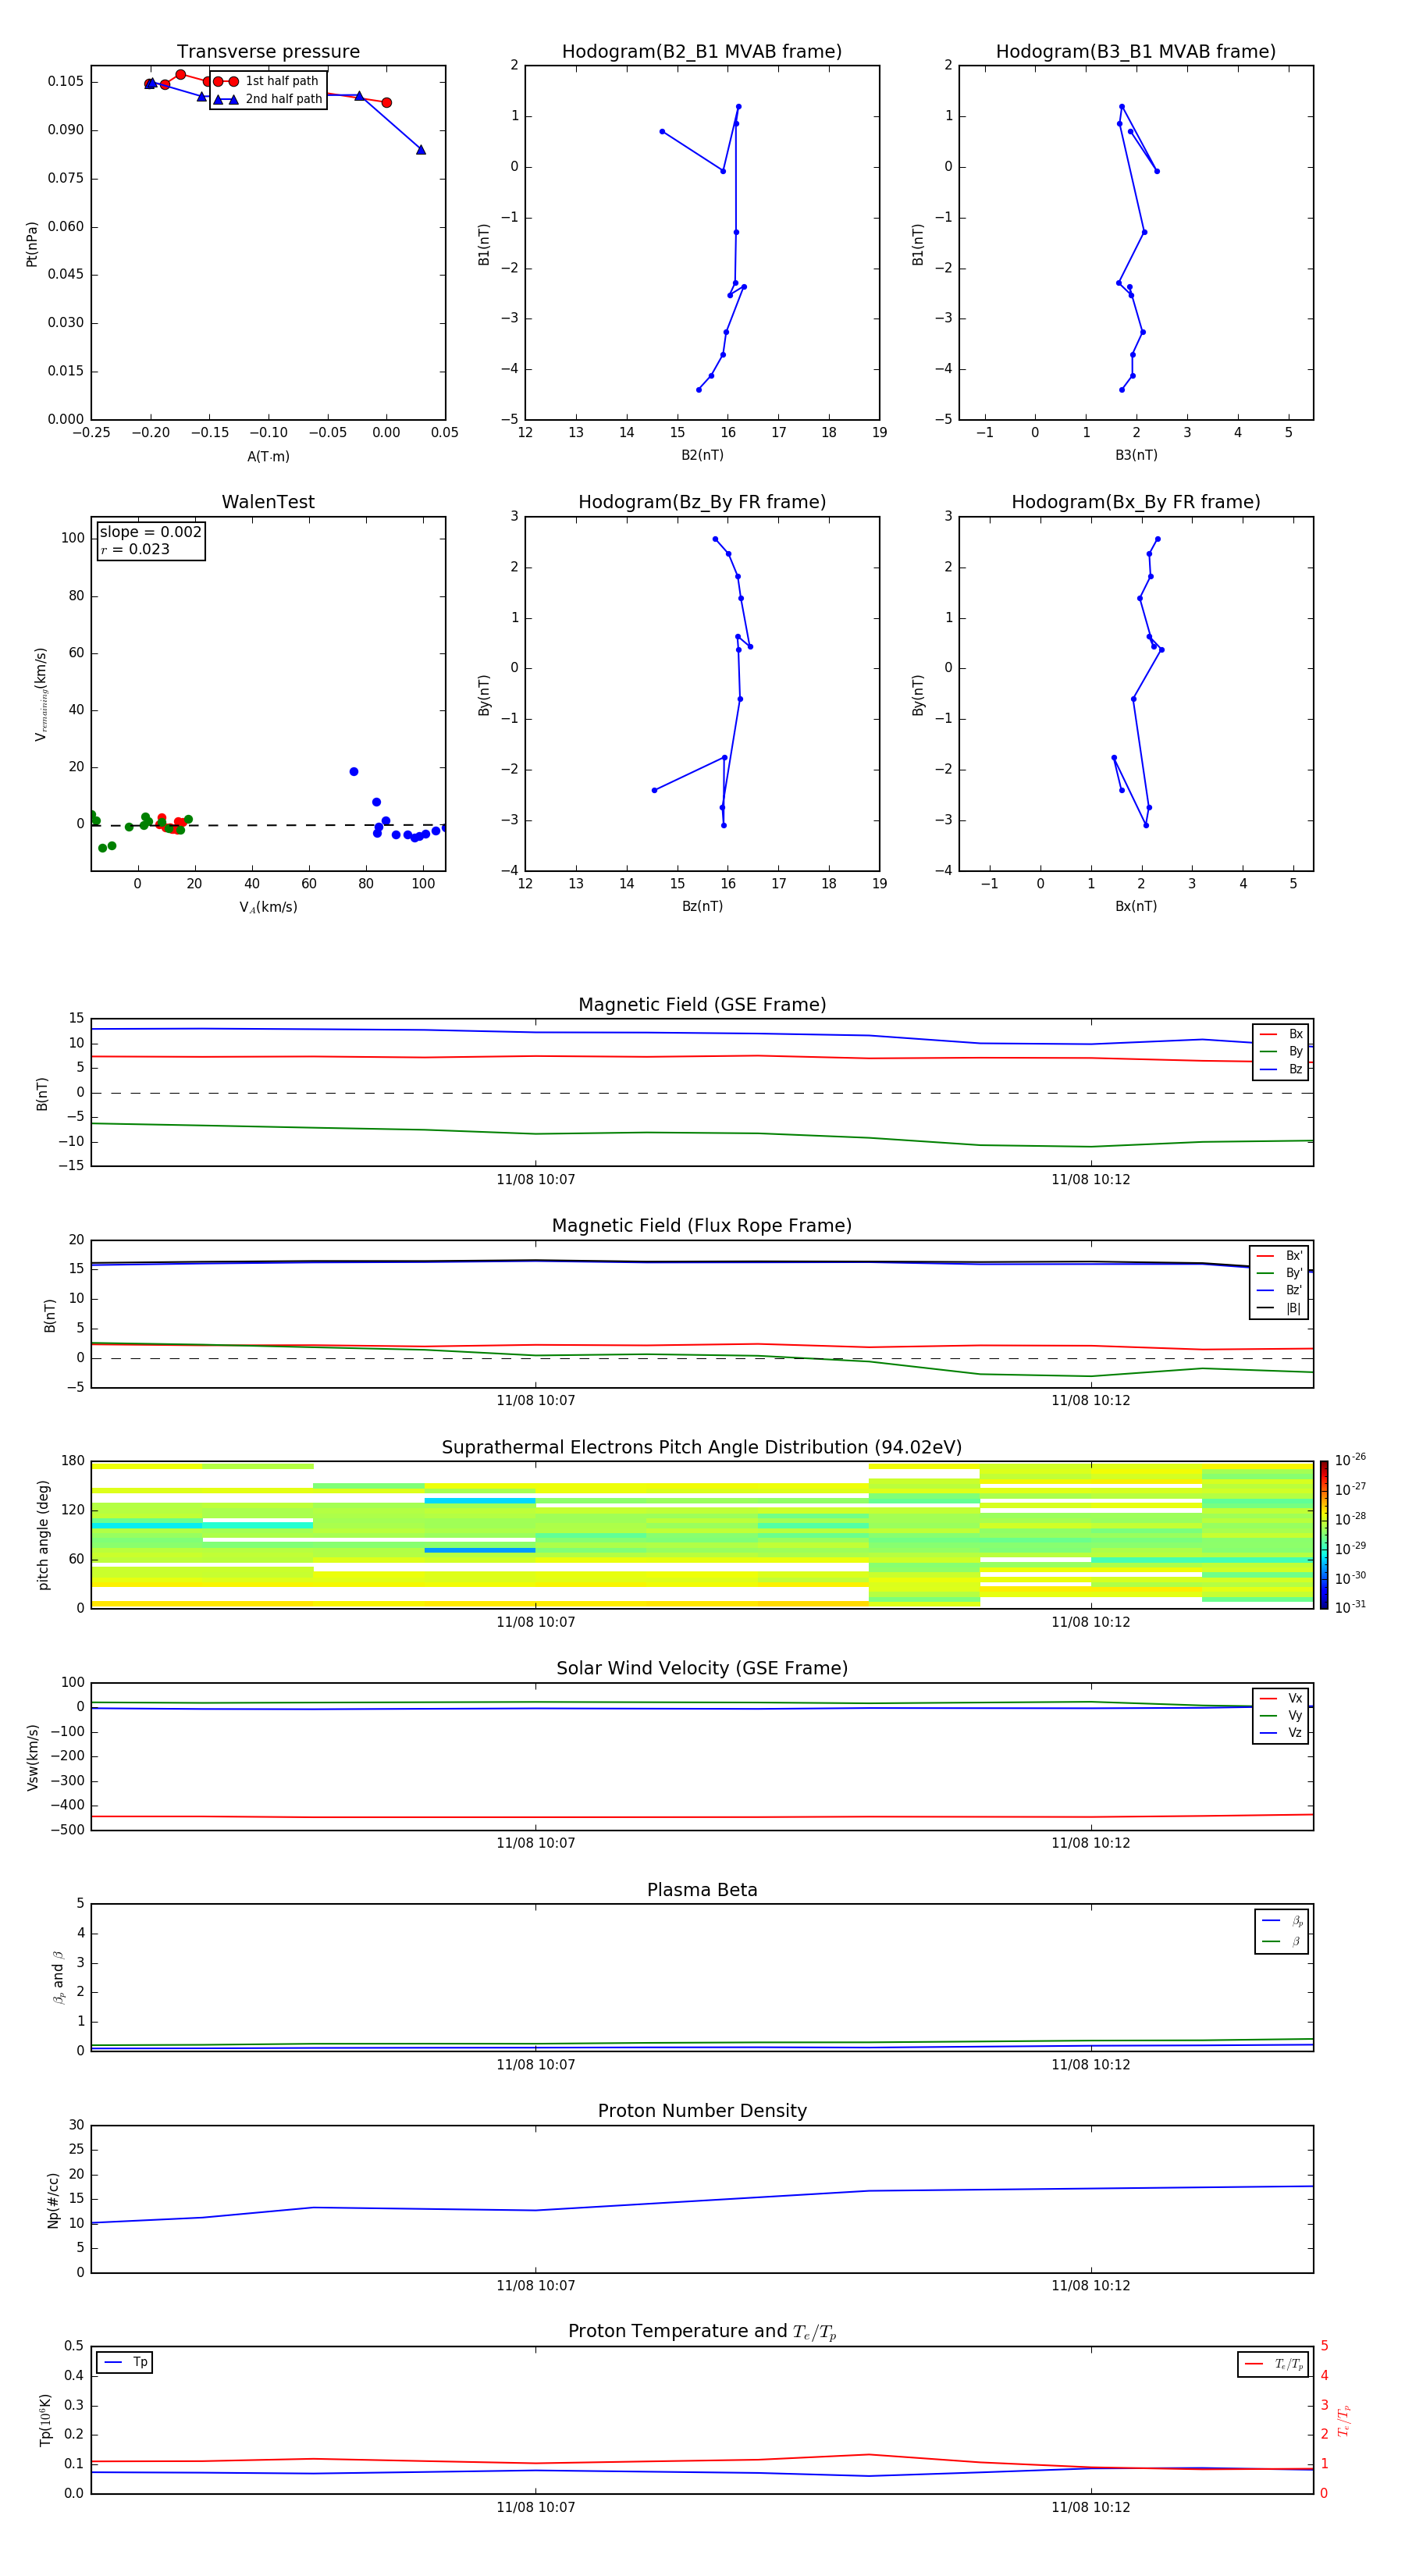Click the "Solar Wind Velocity (GSE Frame)" title
Viewport: 1405px width, 2576px height.
pos(702,1668)
